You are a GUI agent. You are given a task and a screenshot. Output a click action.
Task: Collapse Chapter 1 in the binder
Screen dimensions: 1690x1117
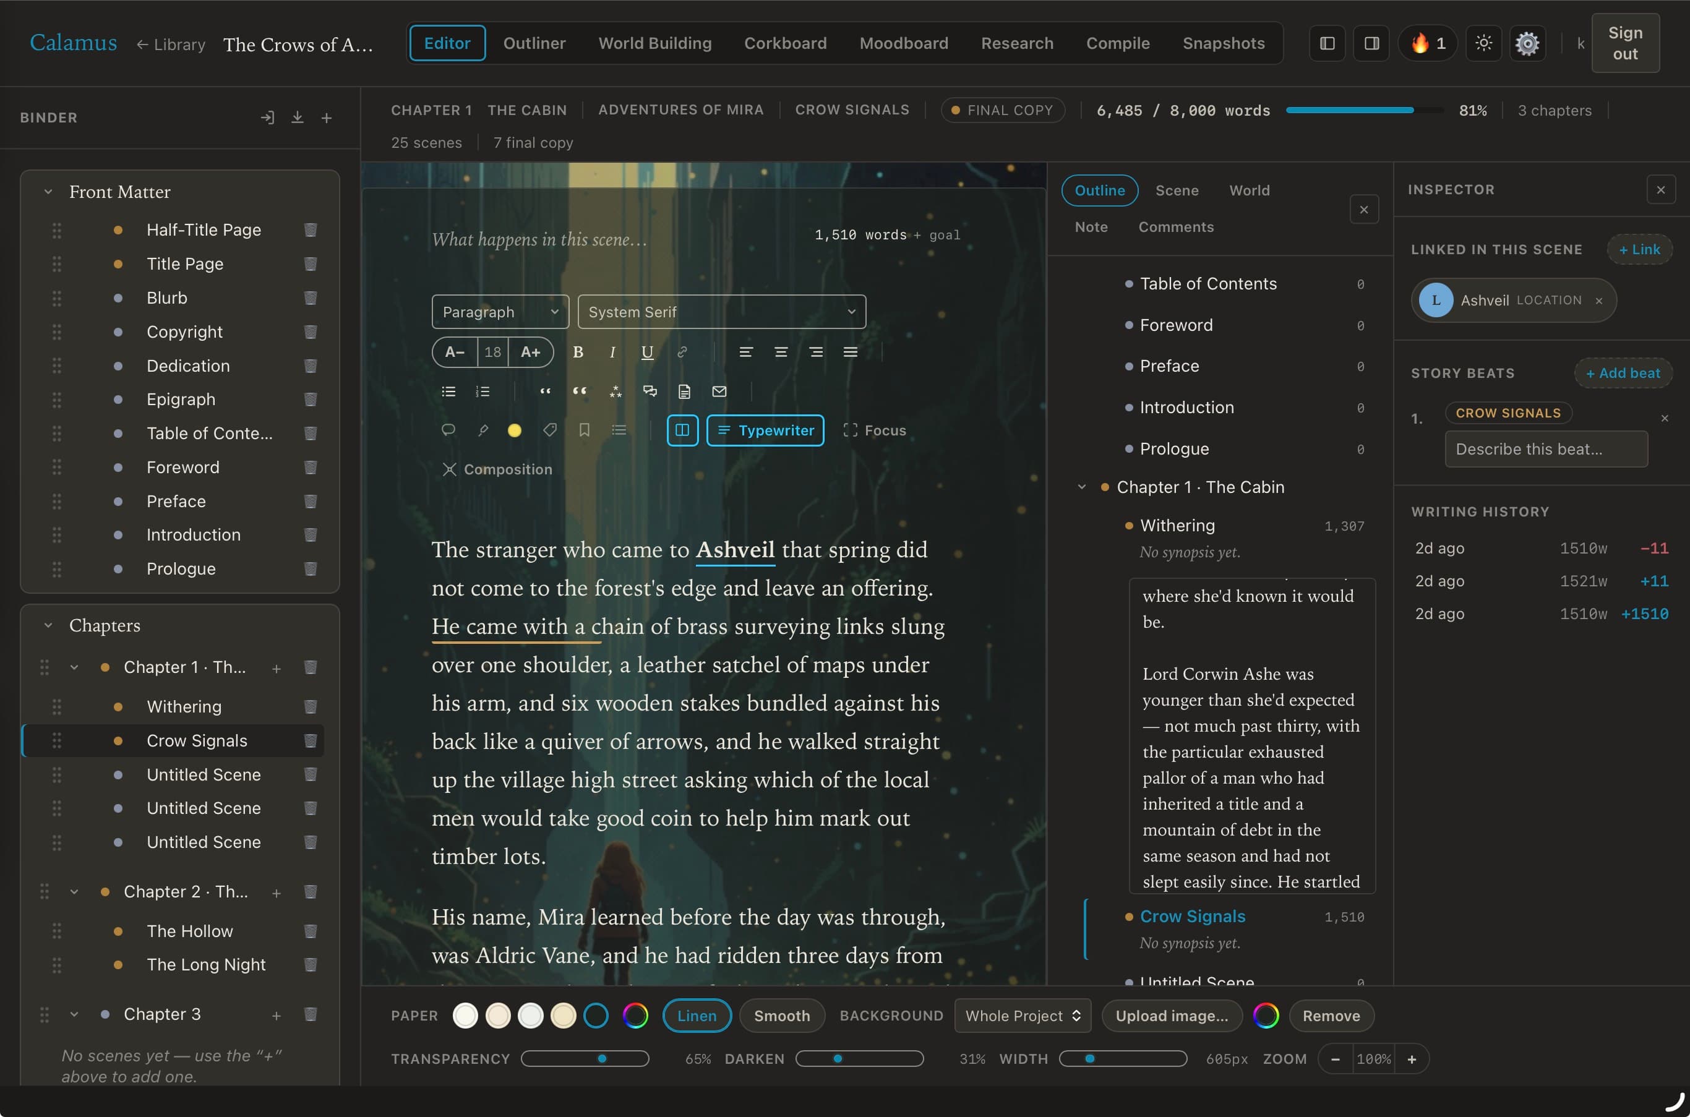pos(74,667)
